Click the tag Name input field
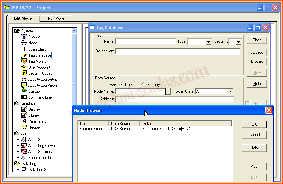This screenshot has height=184, width=283. pos(145,42)
